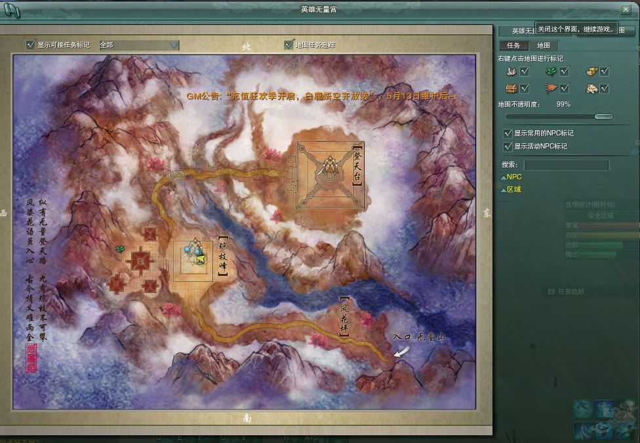Image resolution: width=640 pixels, height=443 pixels.
Task: Switch to the 地图 tab
Action: (544, 46)
